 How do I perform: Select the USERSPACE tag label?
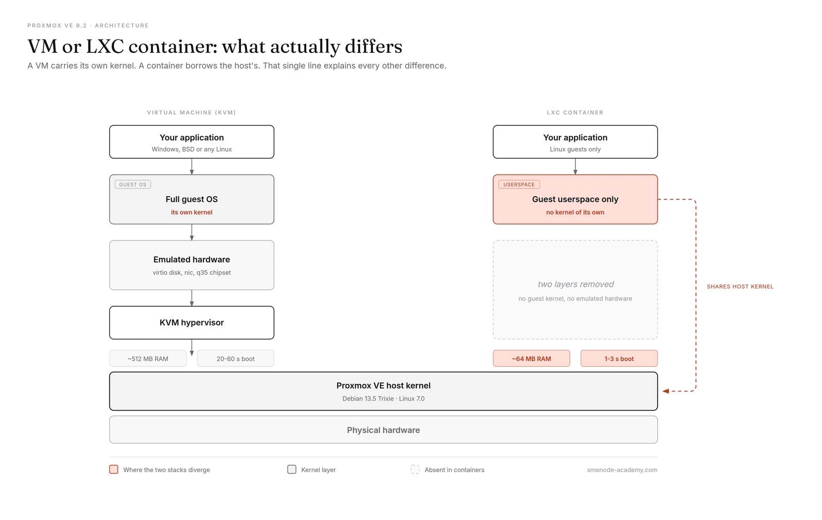pyautogui.click(x=519, y=184)
